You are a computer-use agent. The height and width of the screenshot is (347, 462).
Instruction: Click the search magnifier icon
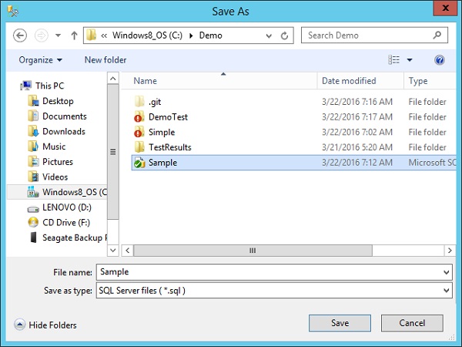click(x=437, y=35)
